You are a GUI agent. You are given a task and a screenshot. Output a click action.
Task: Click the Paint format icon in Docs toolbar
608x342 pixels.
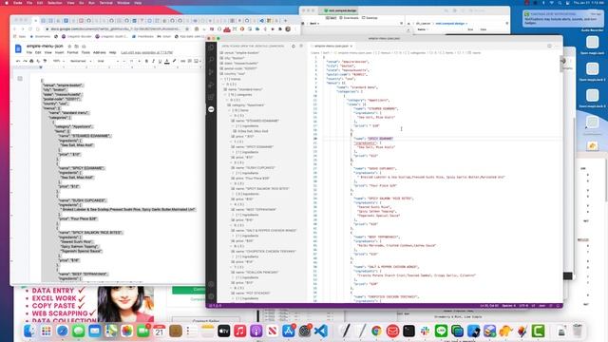[x=45, y=61]
